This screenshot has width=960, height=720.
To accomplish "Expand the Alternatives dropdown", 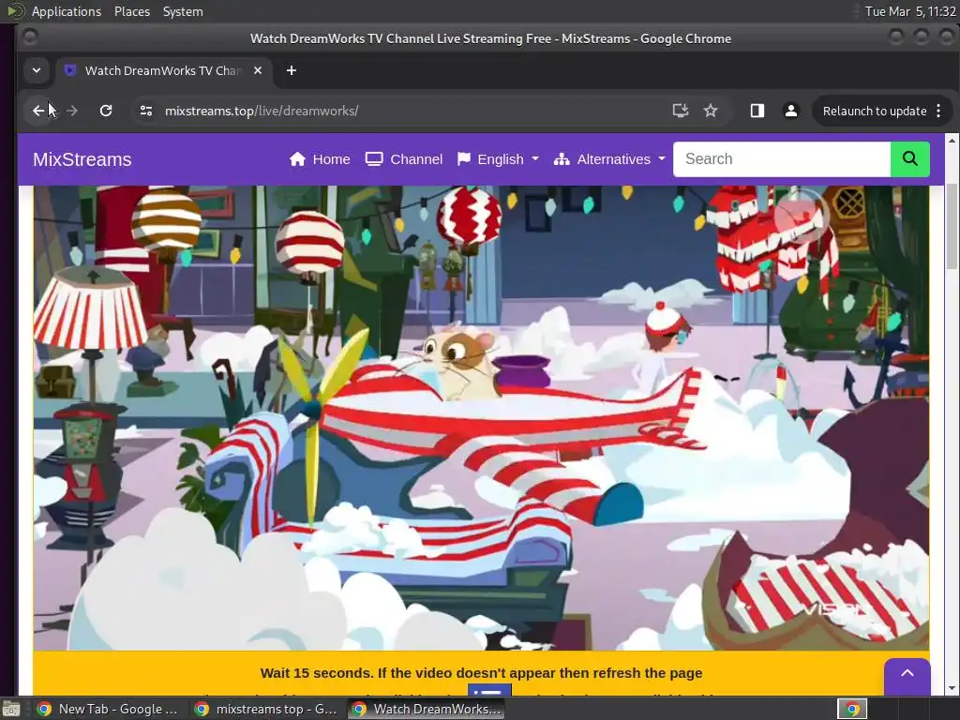I will [609, 159].
